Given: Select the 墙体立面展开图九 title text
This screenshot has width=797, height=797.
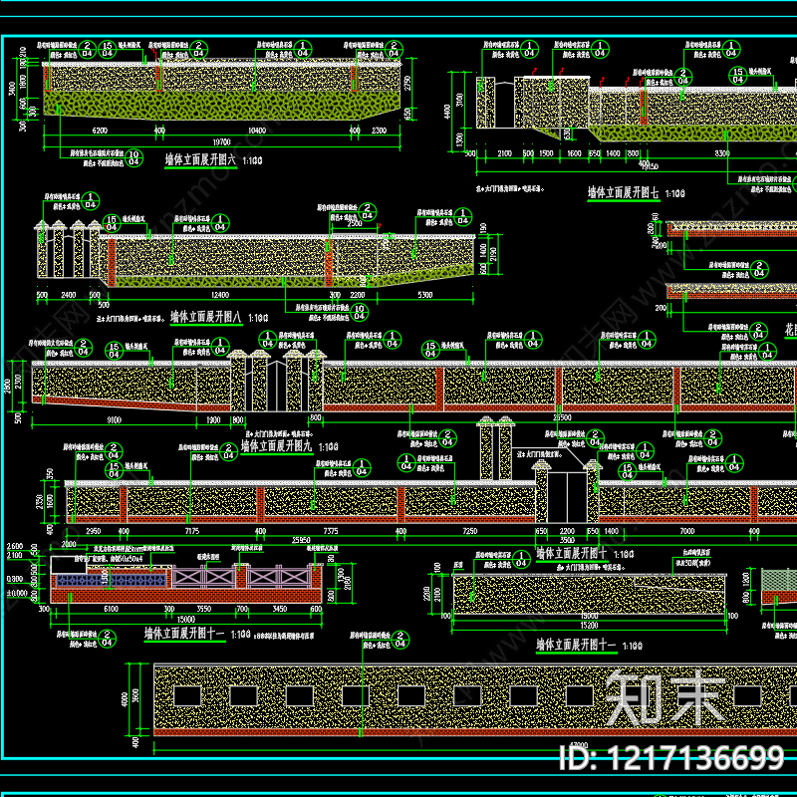Looking at the screenshot, I should [277, 445].
